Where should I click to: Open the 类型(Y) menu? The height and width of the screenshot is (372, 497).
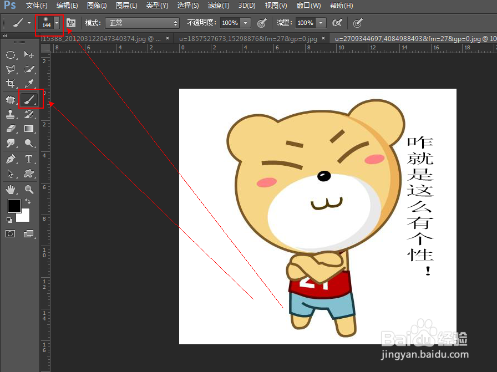click(157, 6)
